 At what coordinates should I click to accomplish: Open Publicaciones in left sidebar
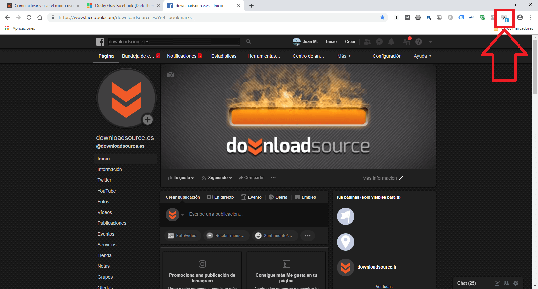tap(112, 223)
